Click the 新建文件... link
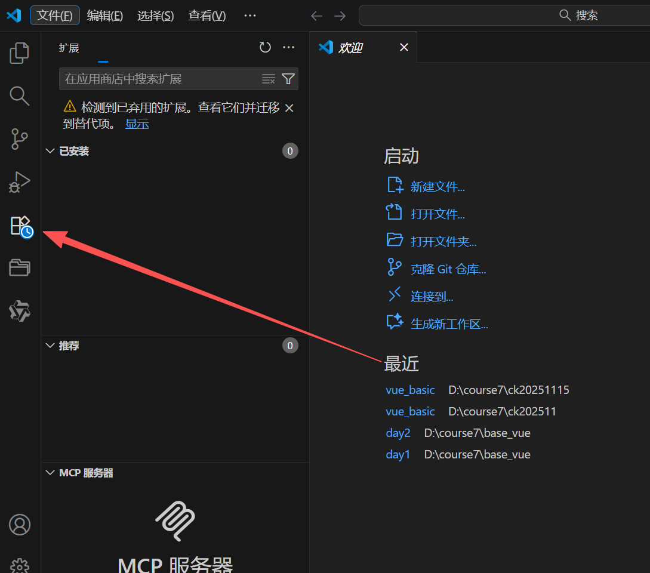This screenshot has height=573, width=650. pos(438,187)
